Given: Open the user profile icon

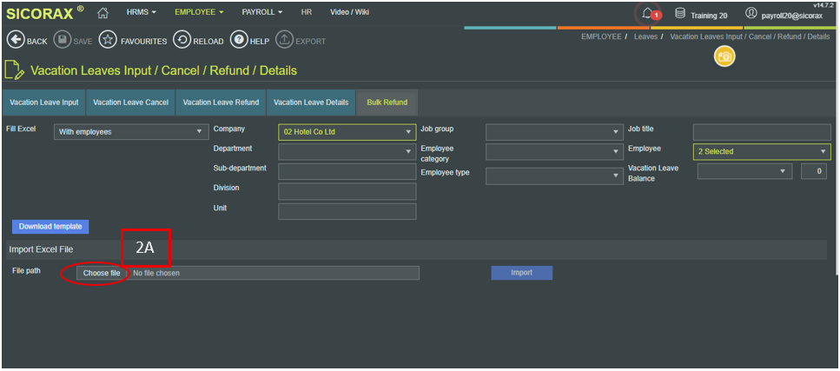Looking at the screenshot, I should tap(751, 13).
